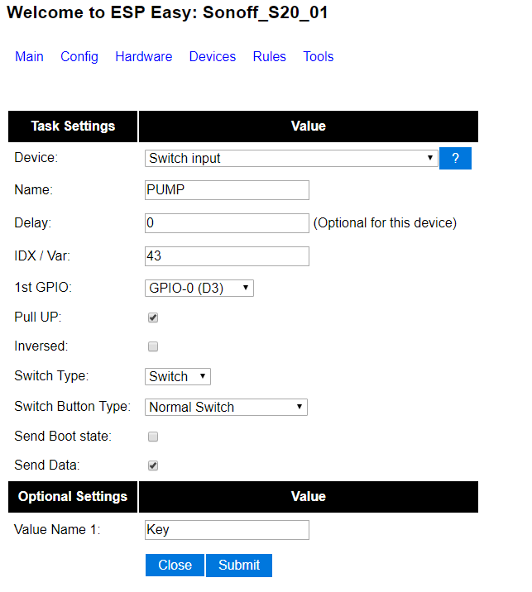The height and width of the screenshot is (592, 532).
Task: Open the Rules page
Action: [x=270, y=56]
